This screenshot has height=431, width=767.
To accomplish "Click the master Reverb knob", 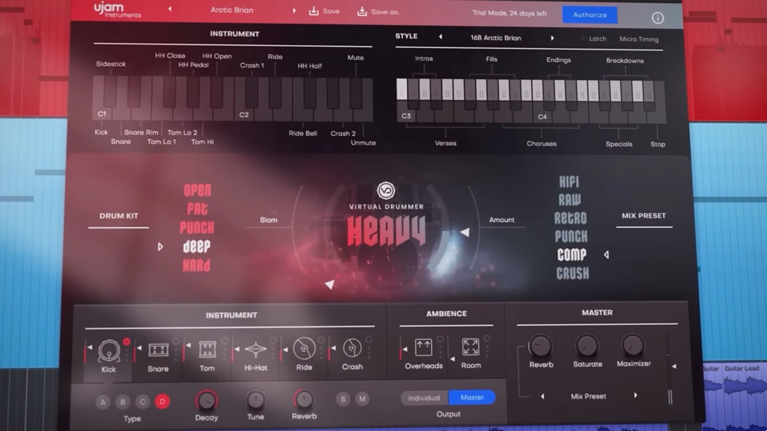I will point(540,346).
